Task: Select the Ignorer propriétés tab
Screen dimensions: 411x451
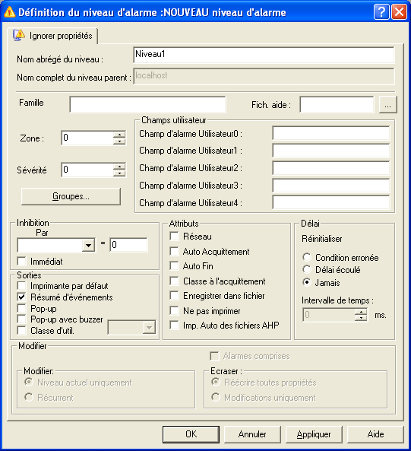Action: pyautogui.click(x=52, y=36)
